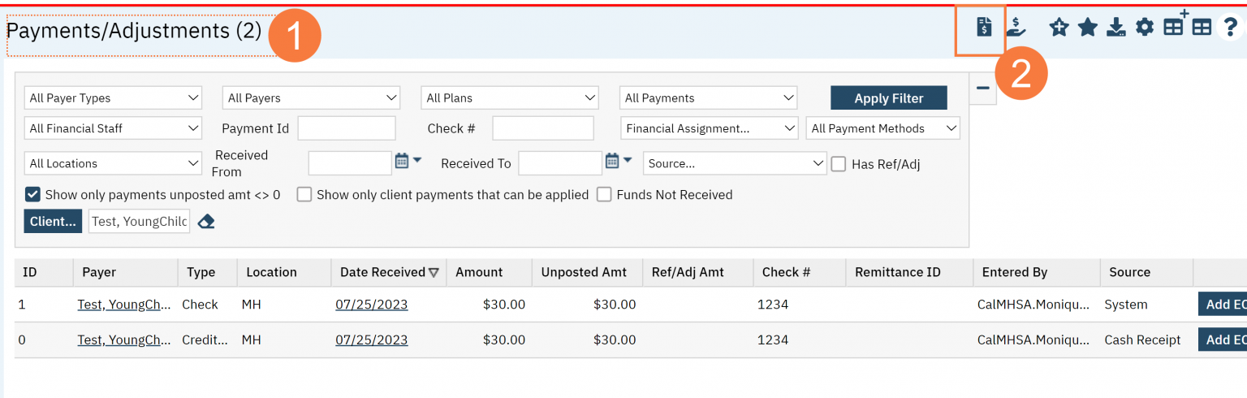Open settings via the gear icon
This screenshot has width=1247, height=398.
pyautogui.click(x=1145, y=28)
